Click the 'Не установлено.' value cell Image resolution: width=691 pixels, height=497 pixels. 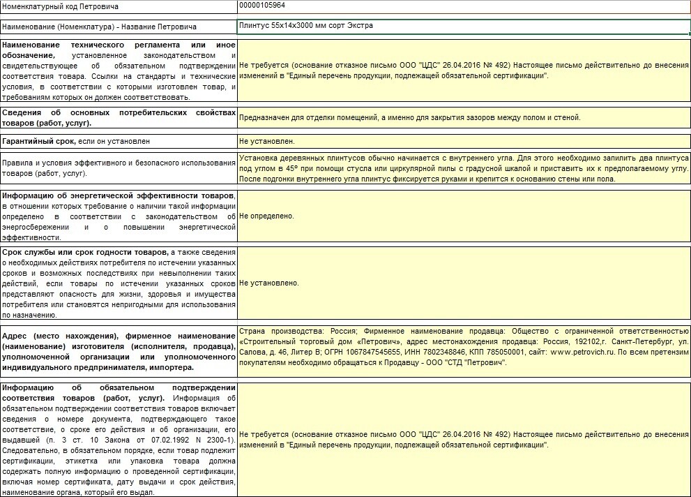(x=464, y=283)
